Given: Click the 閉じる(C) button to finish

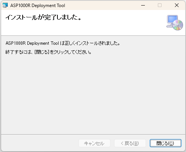Looking at the screenshot, I should [x=166, y=143].
